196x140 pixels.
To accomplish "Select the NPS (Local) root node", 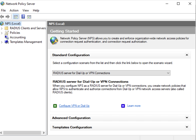I will [x=12, y=24].
